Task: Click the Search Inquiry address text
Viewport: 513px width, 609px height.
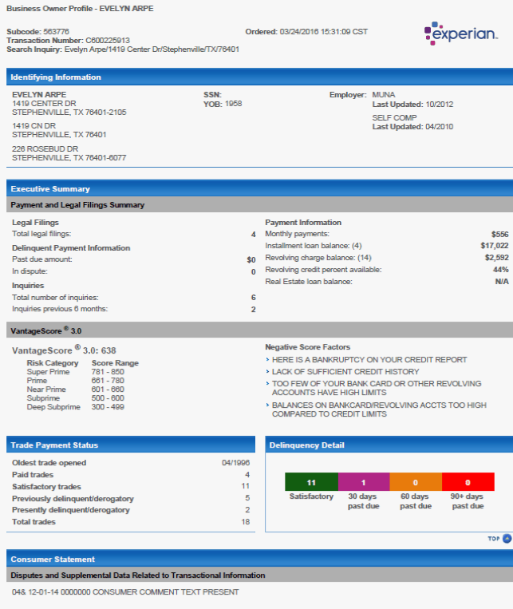Action: point(152,49)
